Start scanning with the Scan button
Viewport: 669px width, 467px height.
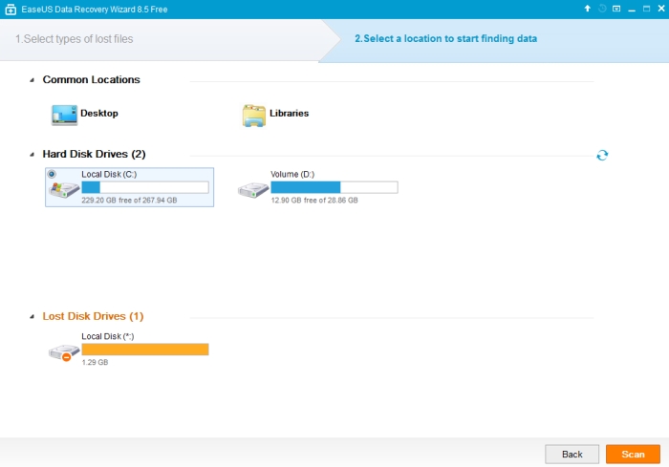pos(633,455)
